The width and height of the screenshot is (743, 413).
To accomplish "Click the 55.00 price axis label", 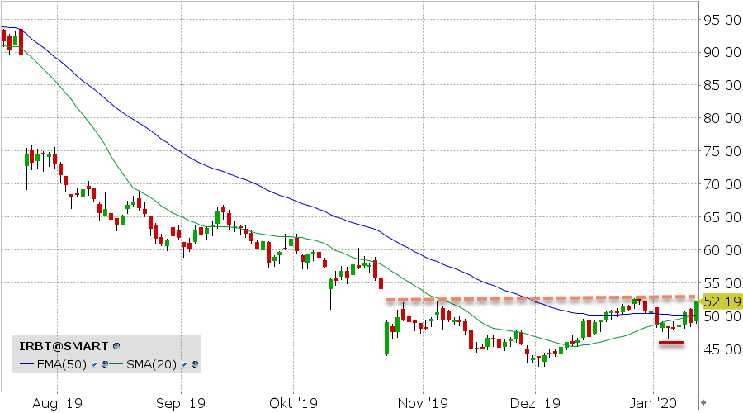I will click(x=722, y=283).
